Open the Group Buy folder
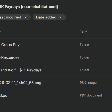112x112 pixels. [10, 45]
